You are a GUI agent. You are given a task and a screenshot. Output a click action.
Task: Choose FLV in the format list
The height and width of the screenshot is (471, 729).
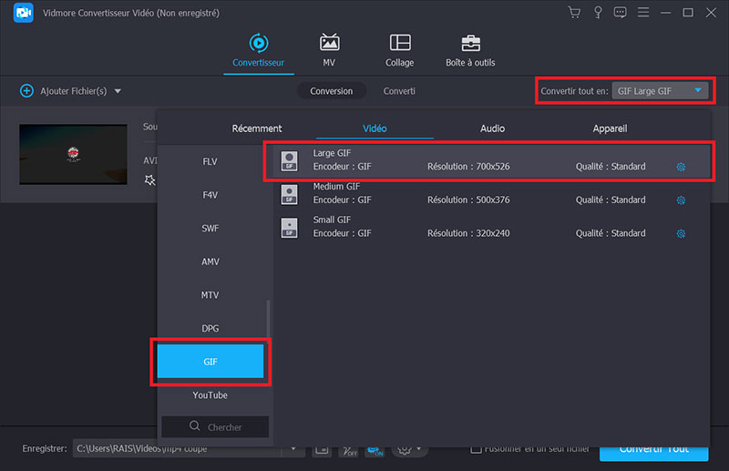tap(210, 161)
